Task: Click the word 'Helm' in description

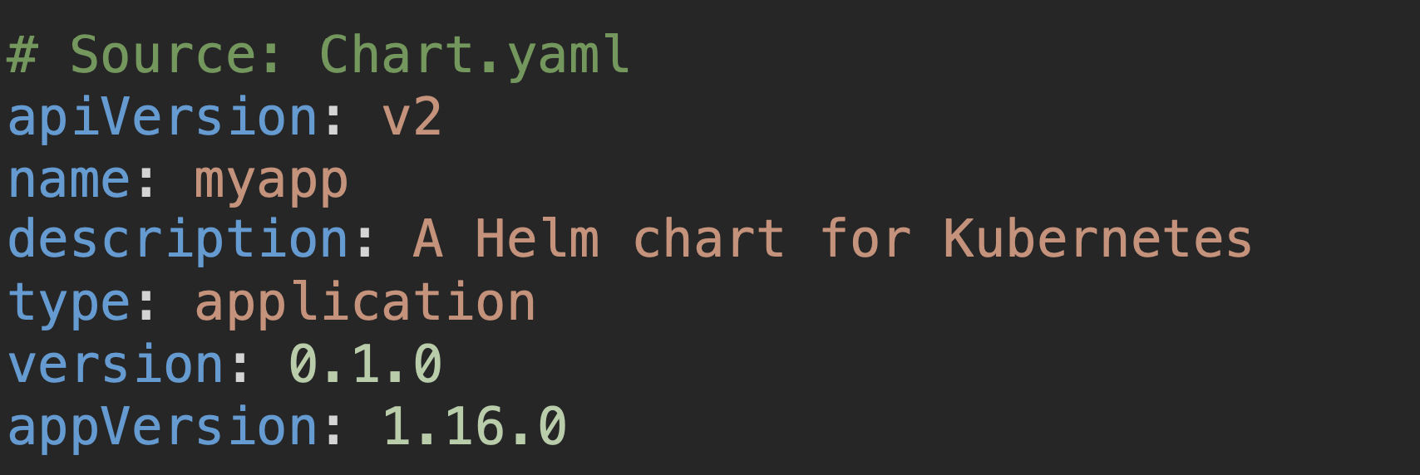Action: [x=537, y=239]
